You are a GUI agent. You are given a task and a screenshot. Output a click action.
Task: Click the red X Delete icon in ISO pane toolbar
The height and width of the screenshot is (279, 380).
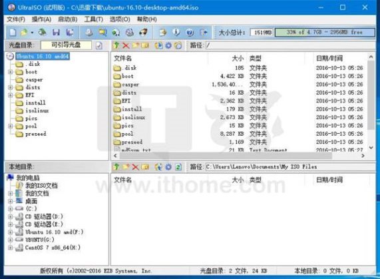pos(126,45)
